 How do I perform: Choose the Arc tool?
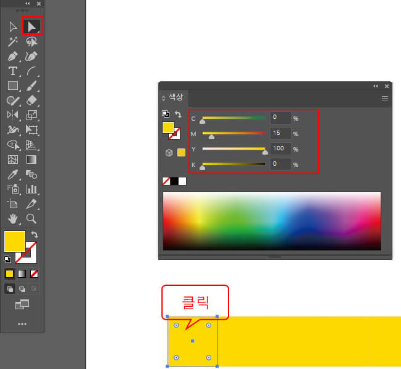click(31, 71)
